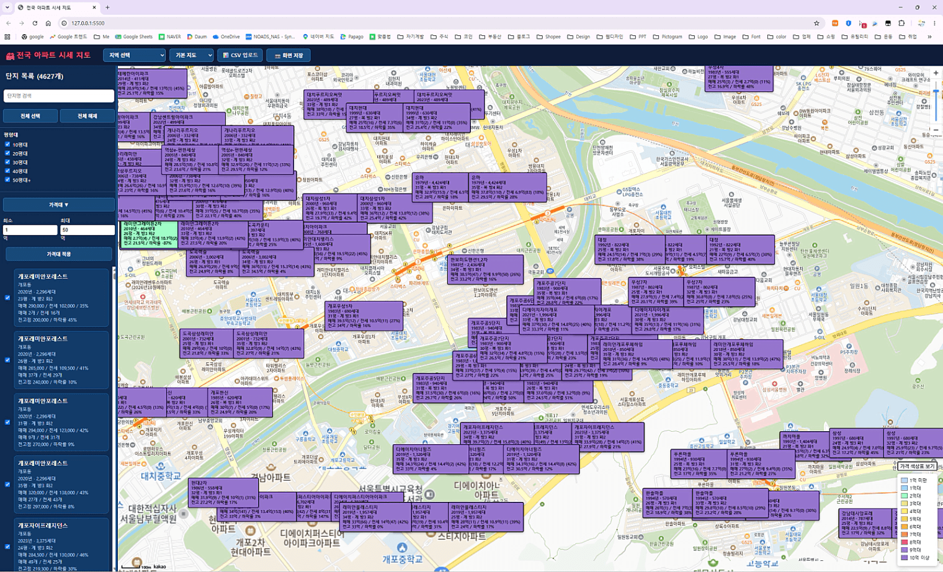943x572 pixels.
Task: Close the 전국 아파트 시세 지도 tab
Action: (x=94, y=7)
